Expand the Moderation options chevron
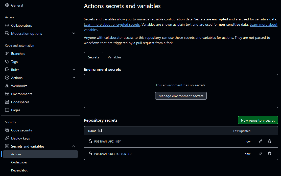Screen dimensions: 281x176 [74, 33]
